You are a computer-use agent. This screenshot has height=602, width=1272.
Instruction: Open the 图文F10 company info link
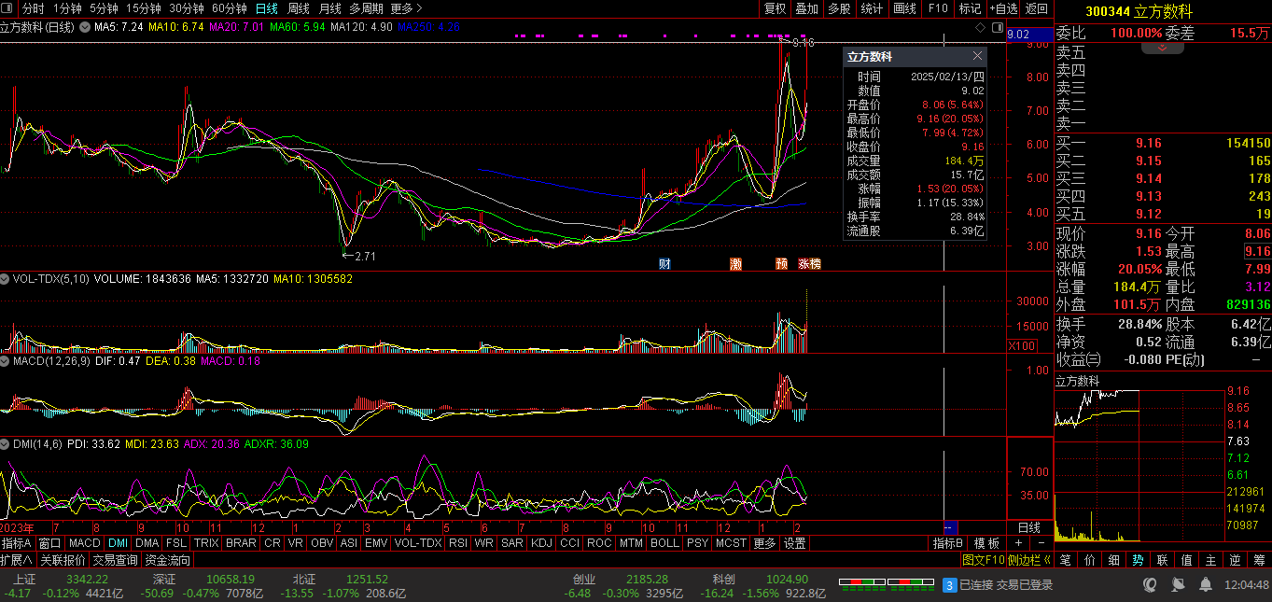[x=984, y=560]
